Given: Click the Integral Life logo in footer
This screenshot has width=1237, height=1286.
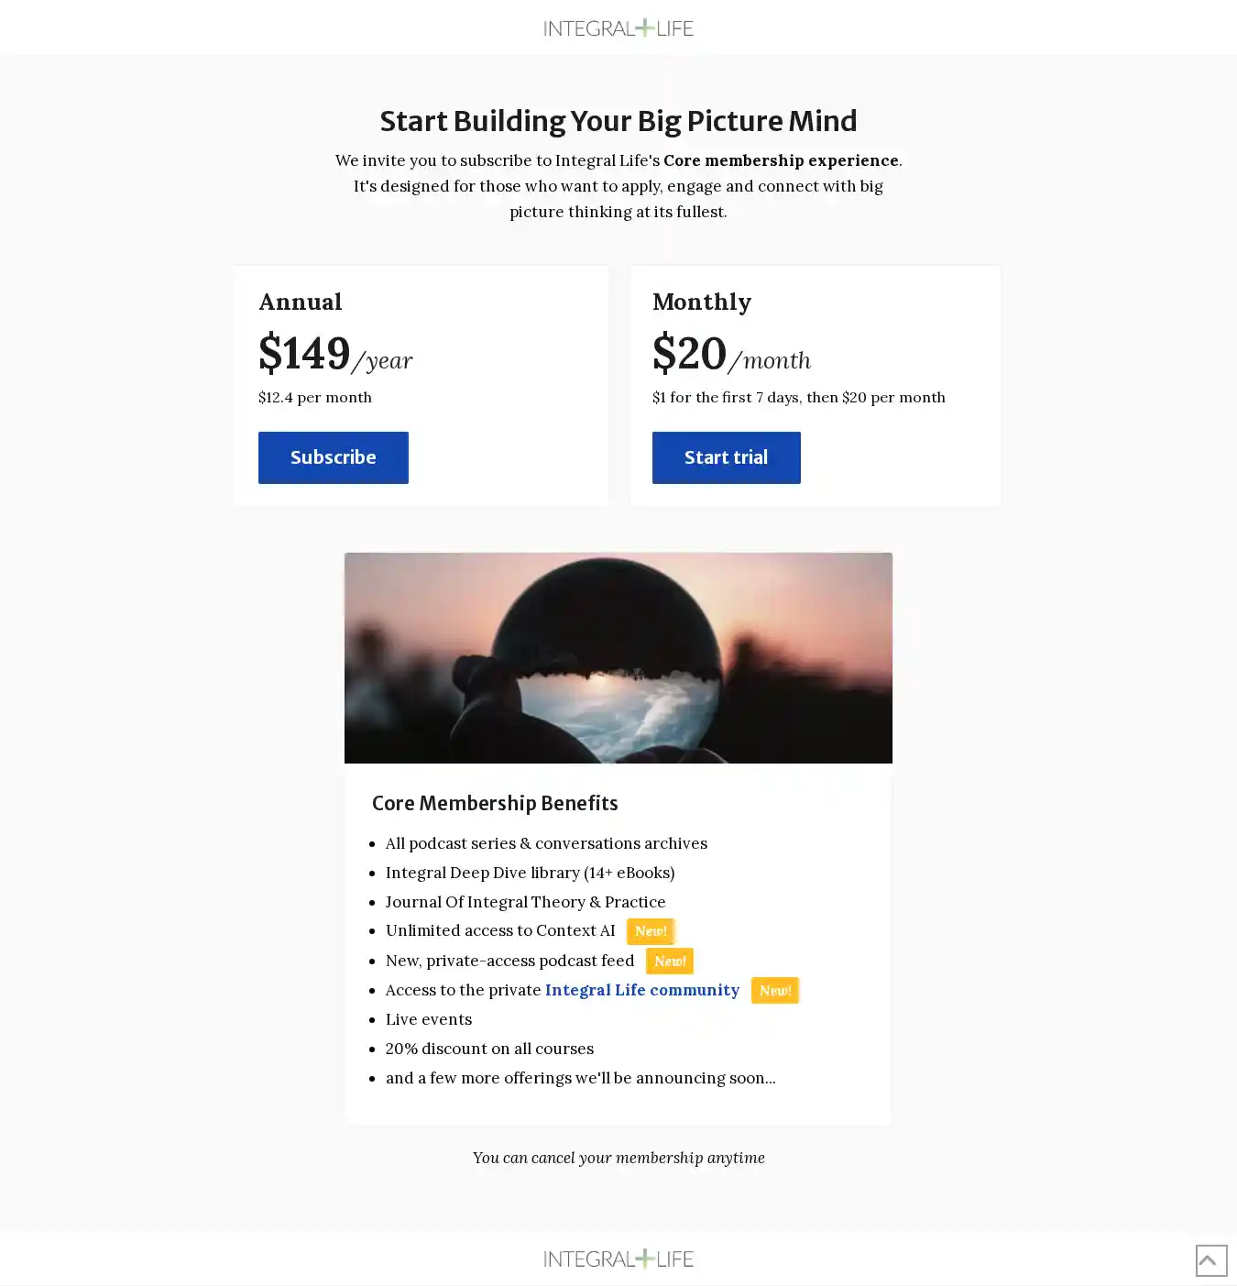Looking at the screenshot, I should (x=618, y=1259).
